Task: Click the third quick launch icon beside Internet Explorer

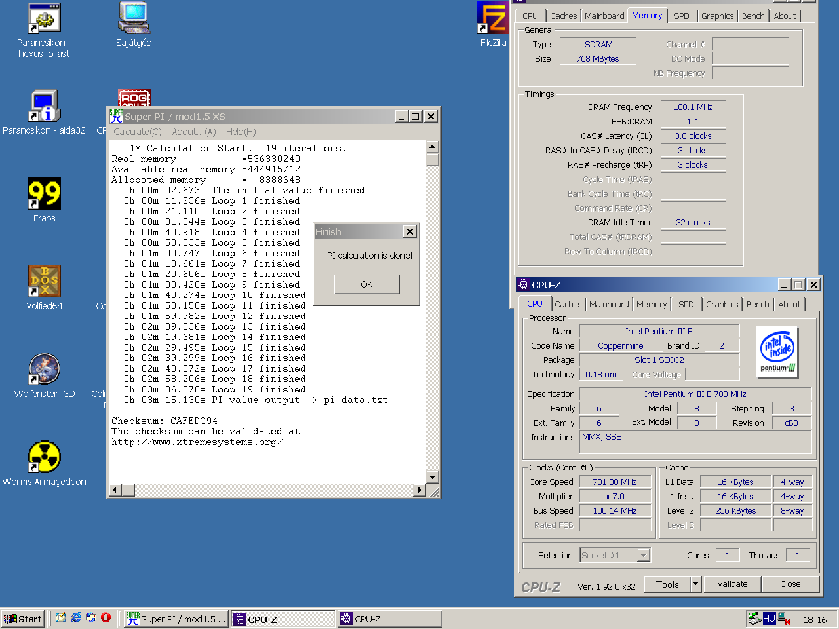Action: [91, 618]
